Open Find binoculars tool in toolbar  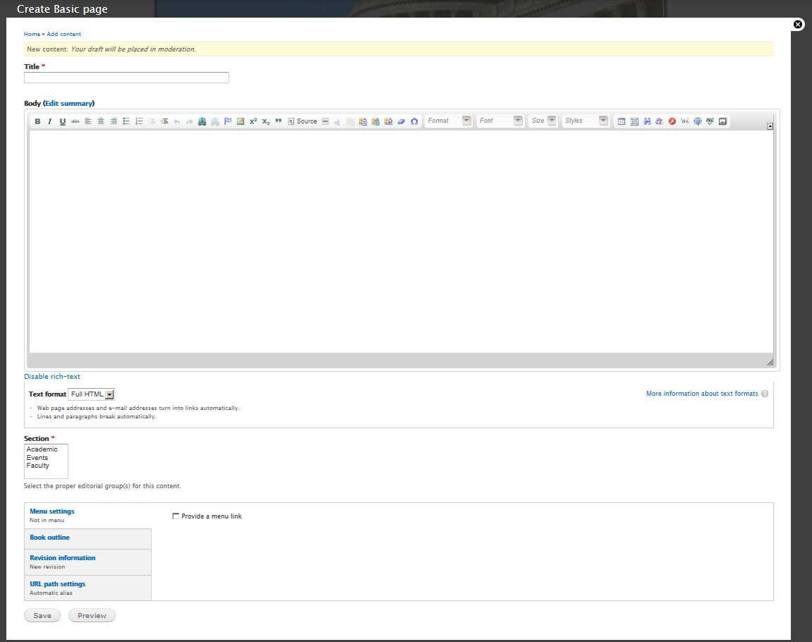pos(647,121)
